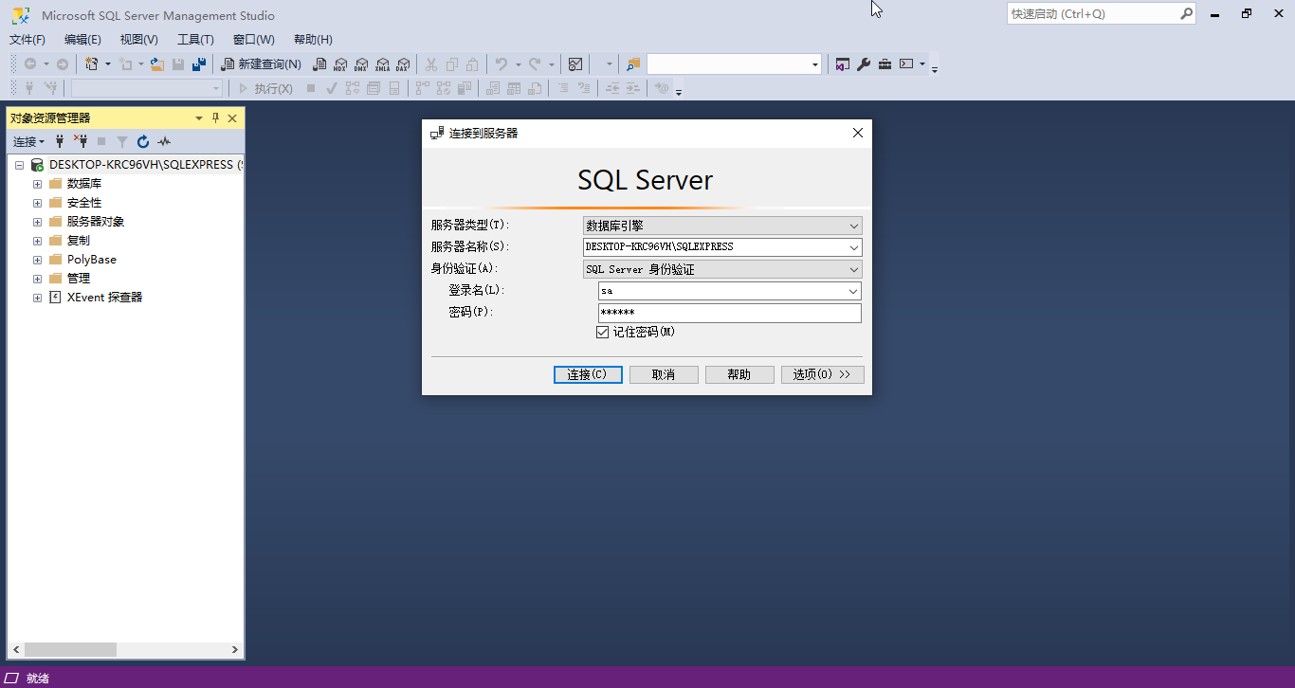Click the Navigate Backward arrow icon
This screenshot has width=1295, height=688.
tap(30, 64)
